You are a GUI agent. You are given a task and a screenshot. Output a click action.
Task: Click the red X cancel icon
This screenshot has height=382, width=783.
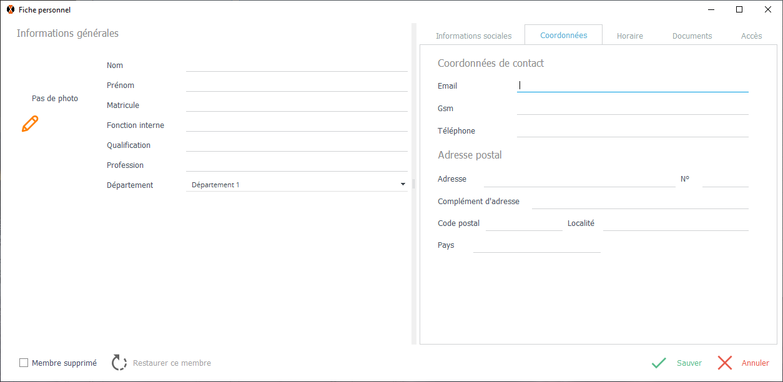[x=725, y=363]
